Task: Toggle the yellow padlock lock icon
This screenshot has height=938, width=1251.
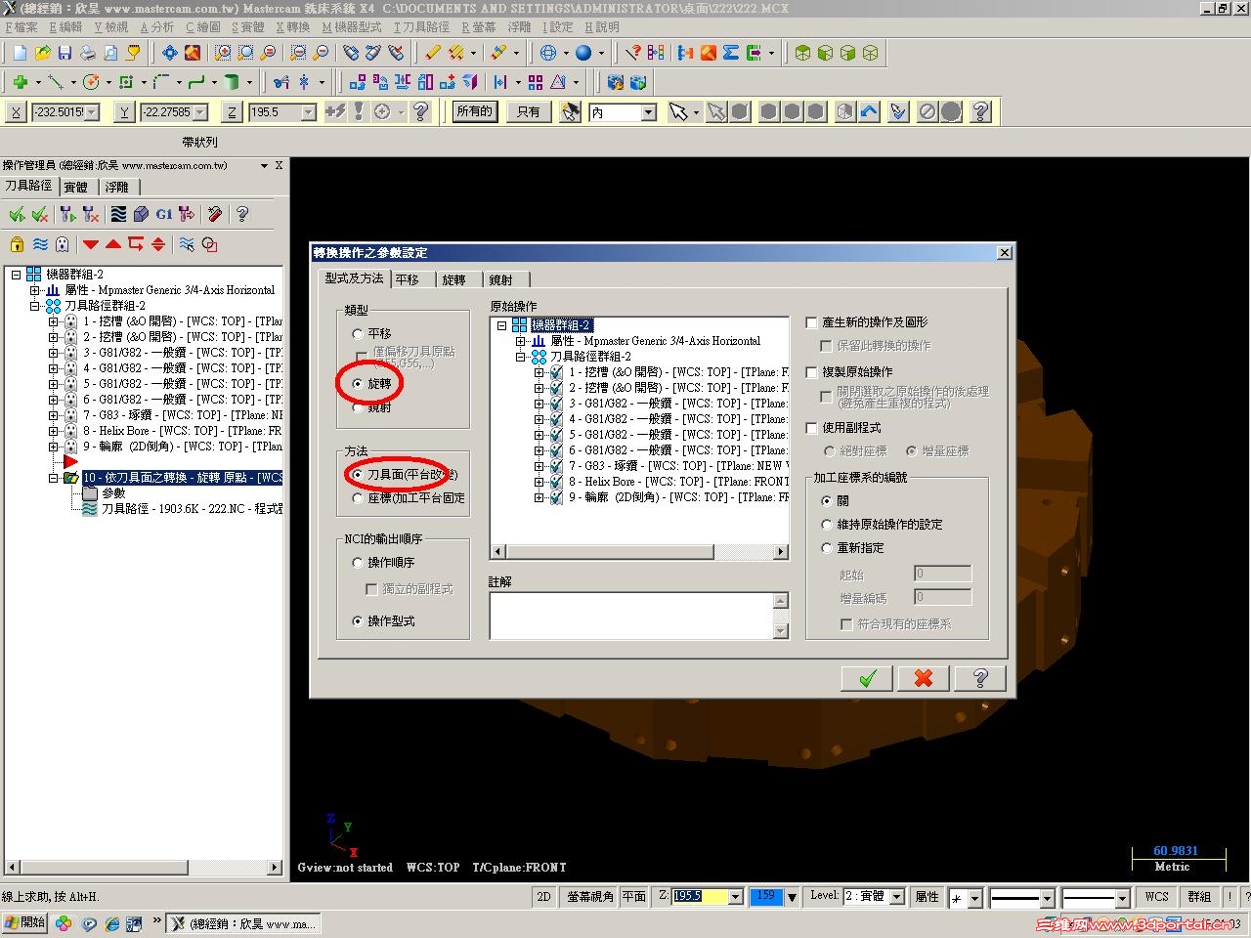Action: [17, 244]
